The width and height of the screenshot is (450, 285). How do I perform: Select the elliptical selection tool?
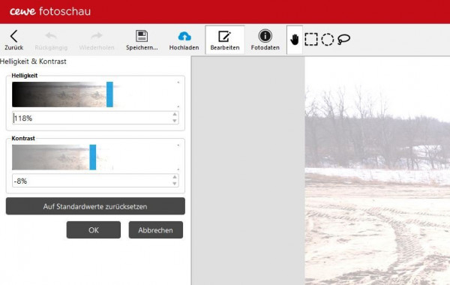click(328, 39)
